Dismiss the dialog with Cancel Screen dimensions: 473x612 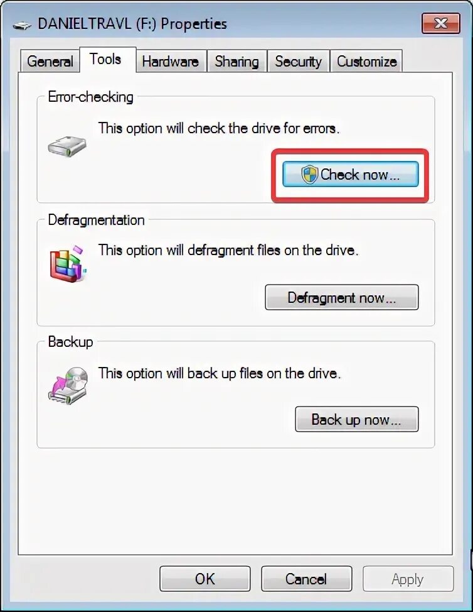[x=306, y=579]
